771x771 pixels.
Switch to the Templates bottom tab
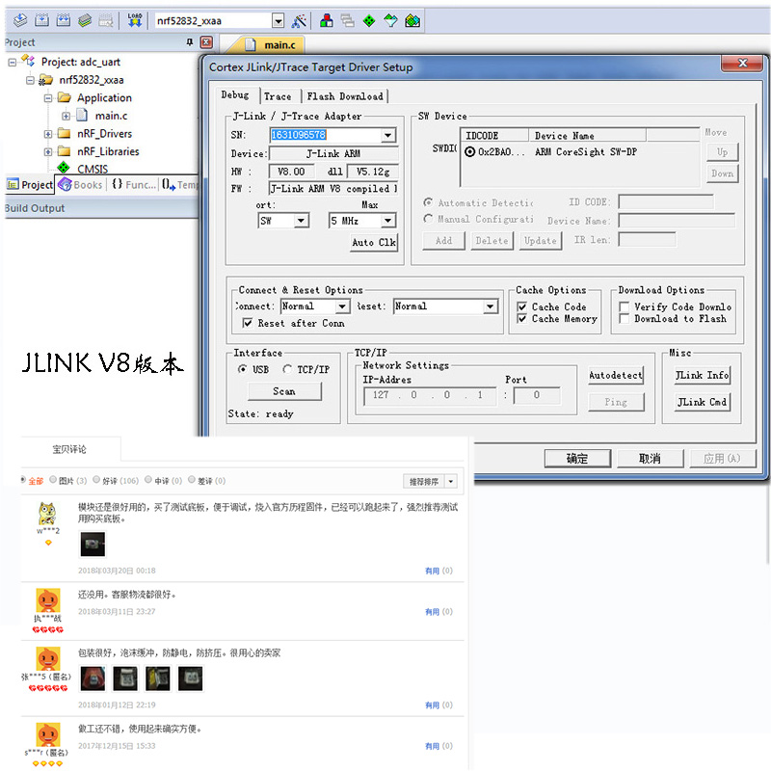point(179,184)
